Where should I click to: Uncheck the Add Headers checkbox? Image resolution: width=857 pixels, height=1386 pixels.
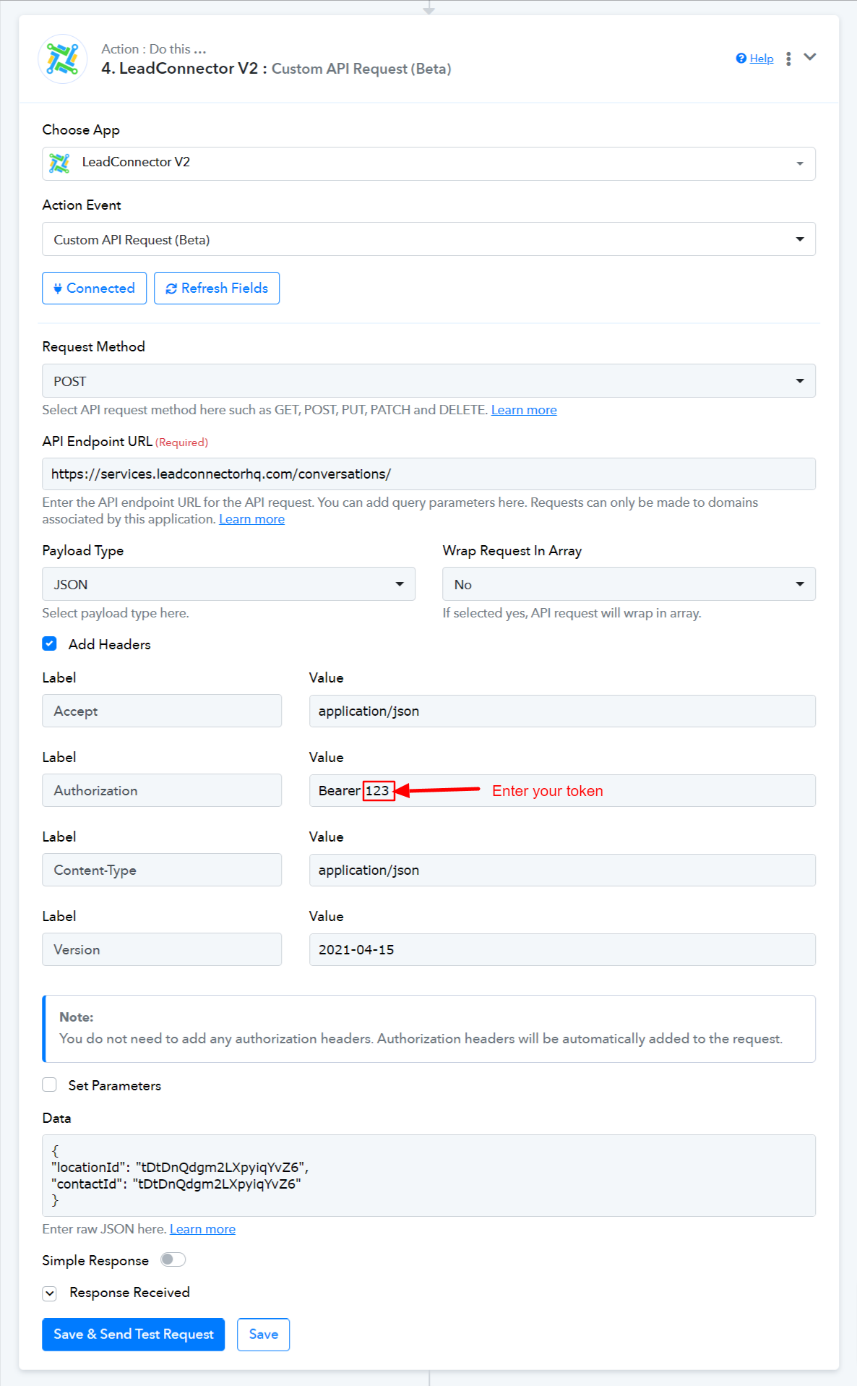(x=50, y=643)
